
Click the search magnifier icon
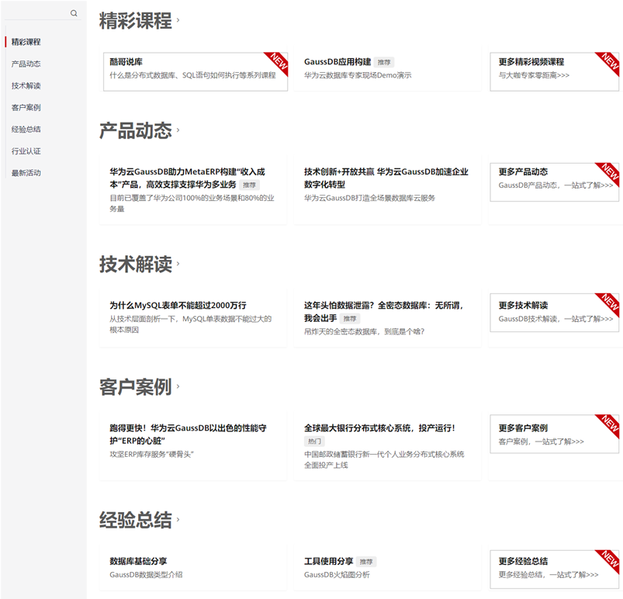click(74, 12)
